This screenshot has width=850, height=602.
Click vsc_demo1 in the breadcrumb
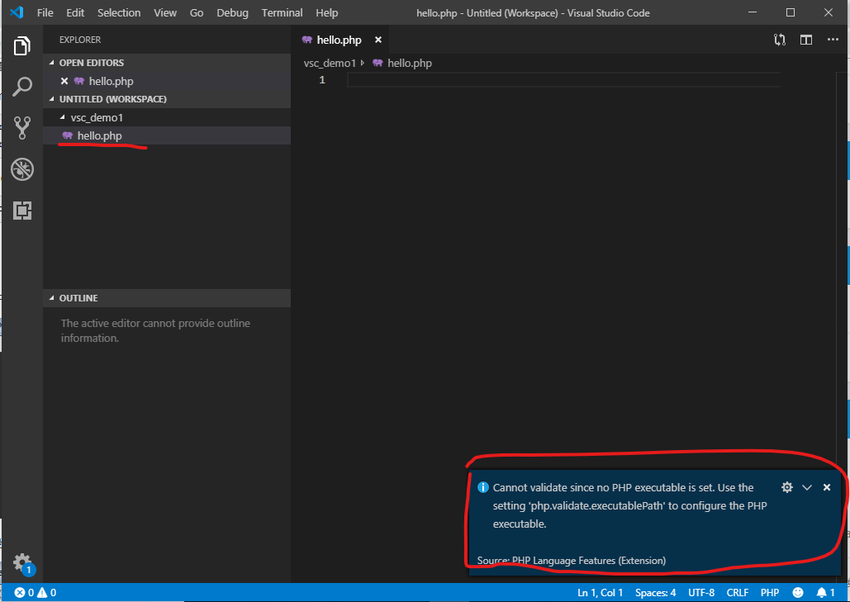330,63
